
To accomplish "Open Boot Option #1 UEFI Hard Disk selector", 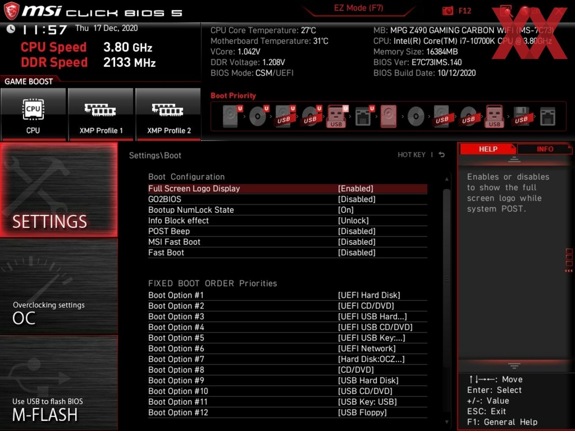I will coord(287,295).
